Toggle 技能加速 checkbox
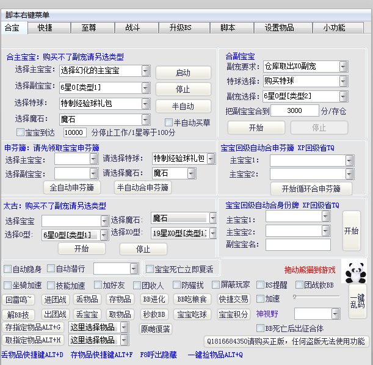The image size is (373, 365). click(51, 285)
